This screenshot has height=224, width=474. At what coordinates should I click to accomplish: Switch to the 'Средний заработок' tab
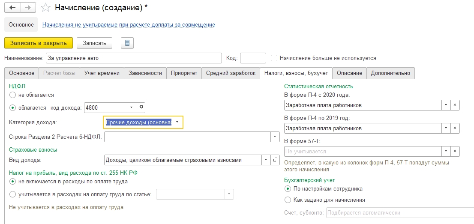point(231,73)
